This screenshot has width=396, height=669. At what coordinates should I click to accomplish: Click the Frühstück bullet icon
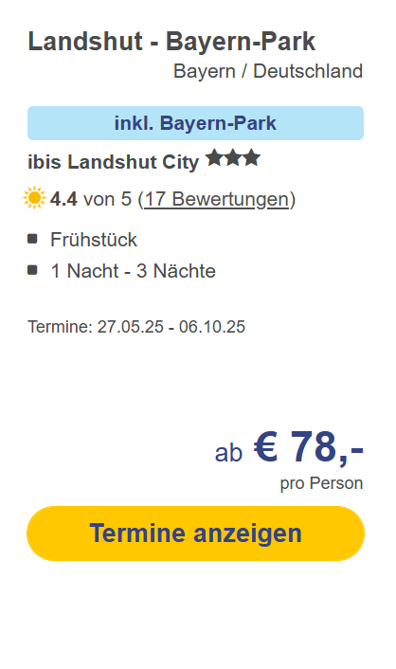tap(32, 239)
